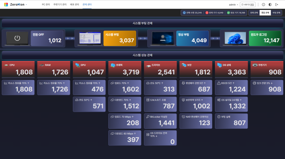Click the red fault devices 4,049 alert icon
This screenshot has height=159, width=285.
207,13
